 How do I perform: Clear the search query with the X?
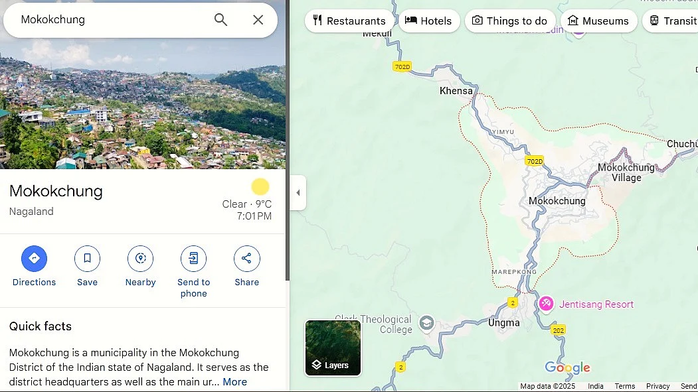[258, 20]
